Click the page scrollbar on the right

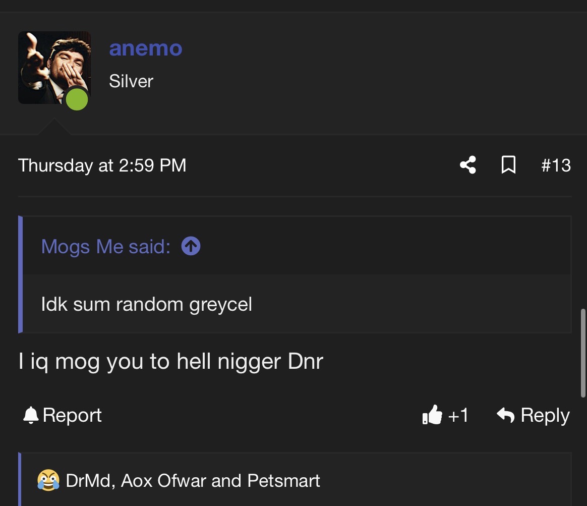pos(583,353)
